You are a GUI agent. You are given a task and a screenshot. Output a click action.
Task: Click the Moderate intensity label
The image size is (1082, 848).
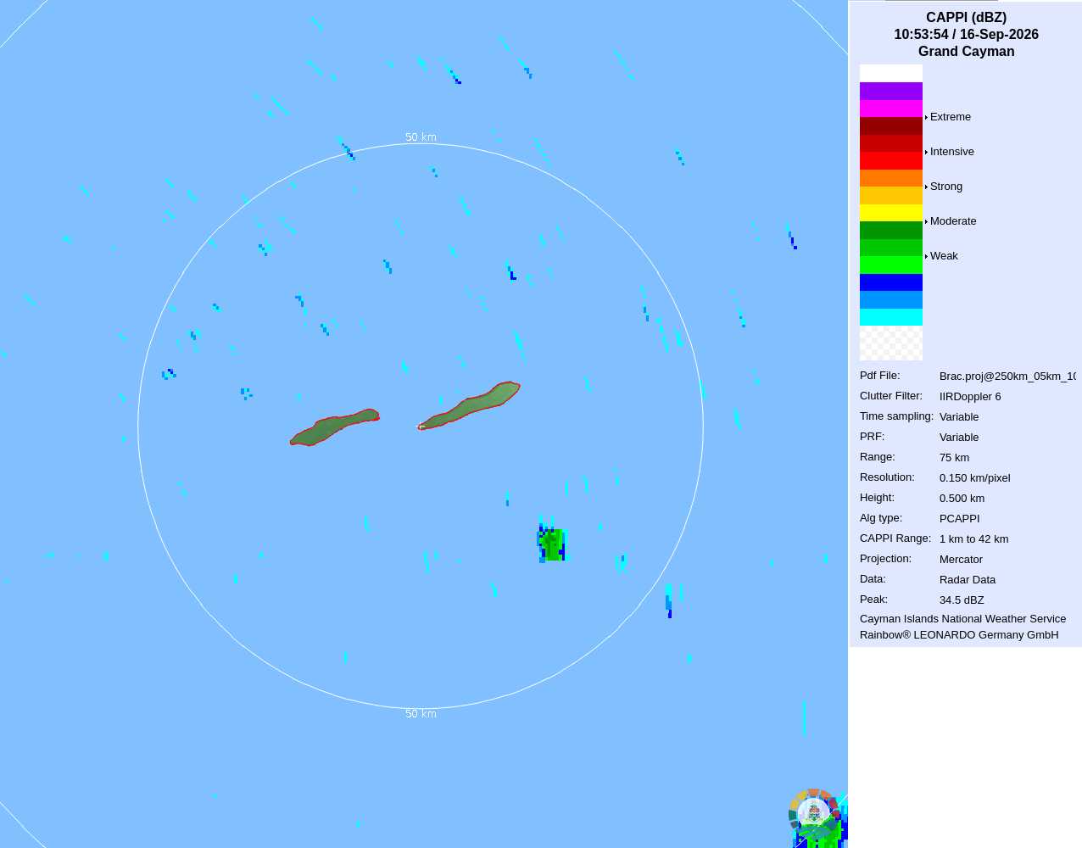(953, 221)
